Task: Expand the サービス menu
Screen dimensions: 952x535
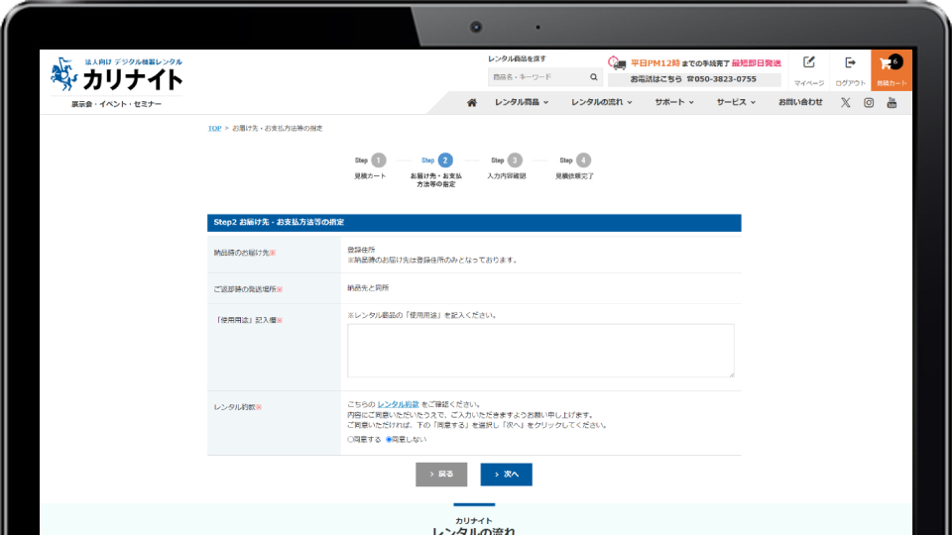Action: point(736,102)
